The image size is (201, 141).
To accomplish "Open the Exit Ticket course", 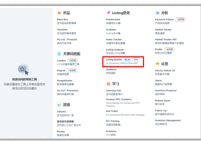I will tap(112, 111).
